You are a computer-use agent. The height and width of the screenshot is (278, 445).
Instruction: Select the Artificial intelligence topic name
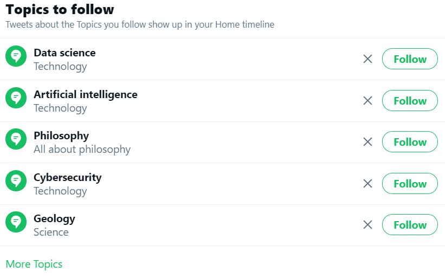(x=86, y=94)
